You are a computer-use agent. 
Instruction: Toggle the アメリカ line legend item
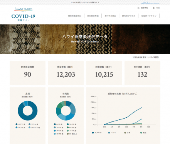(x=97, y=132)
